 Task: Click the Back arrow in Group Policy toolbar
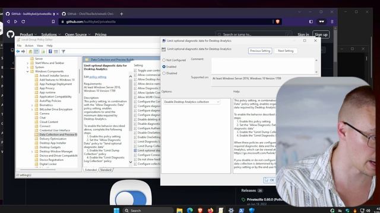coord(18,51)
